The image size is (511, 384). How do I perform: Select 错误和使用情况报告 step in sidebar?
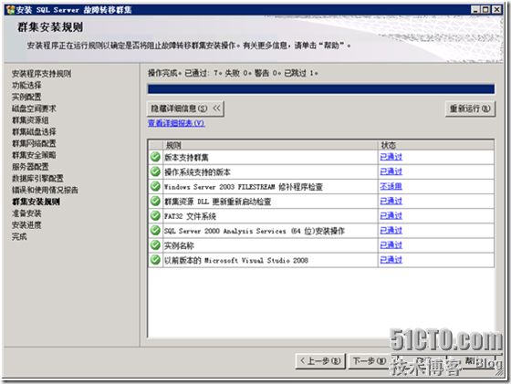pyautogui.click(x=45, y=190)
